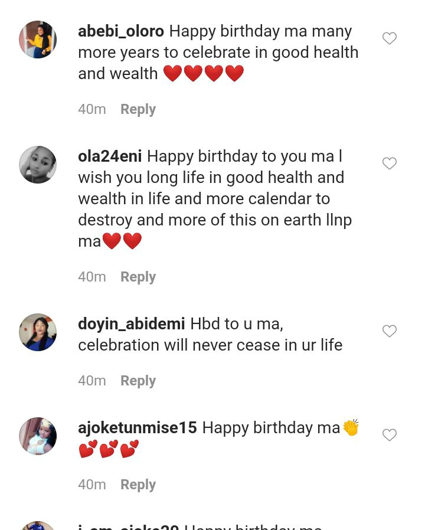Viewport: 425px width, 530px height.
Task: Heart ajoketunmise15's comment
Action: [x=389, y=435]
